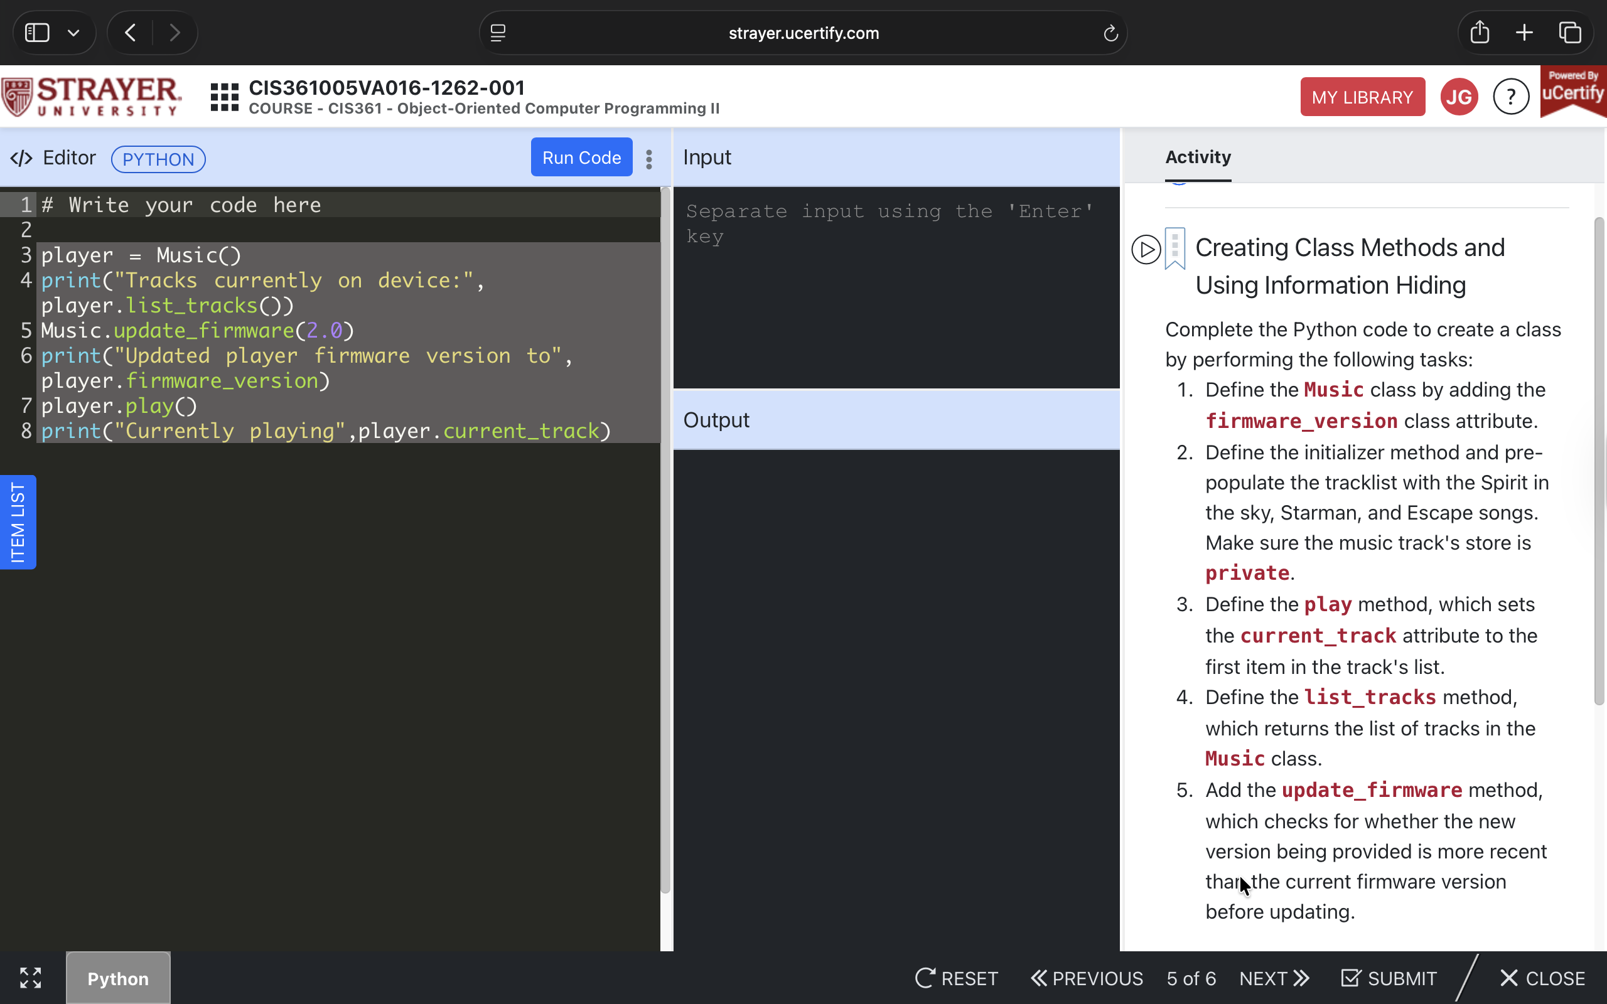Select the PYTHON language pill
The width and height of the screenshot is (1607, 1004).
158,159
